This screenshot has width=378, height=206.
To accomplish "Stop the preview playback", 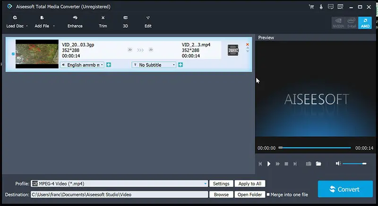I will coord(286,164).
